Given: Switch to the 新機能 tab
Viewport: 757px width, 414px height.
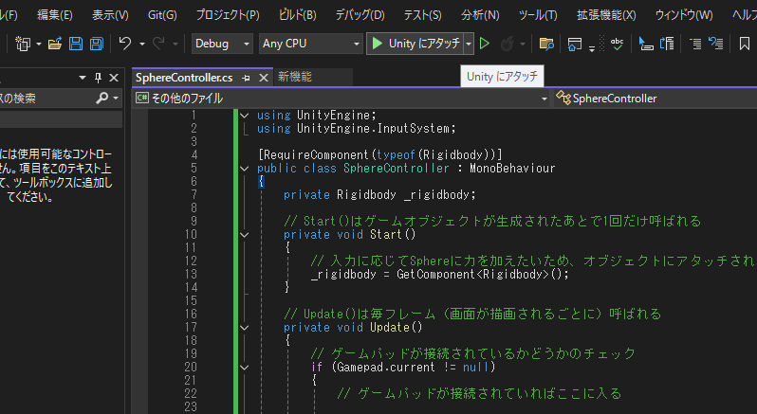Looking at the screenshot, I should 294,77.
